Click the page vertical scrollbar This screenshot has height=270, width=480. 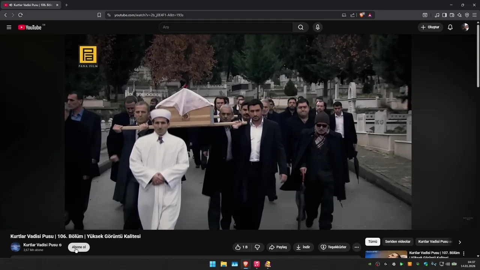(x=478, y=56)
